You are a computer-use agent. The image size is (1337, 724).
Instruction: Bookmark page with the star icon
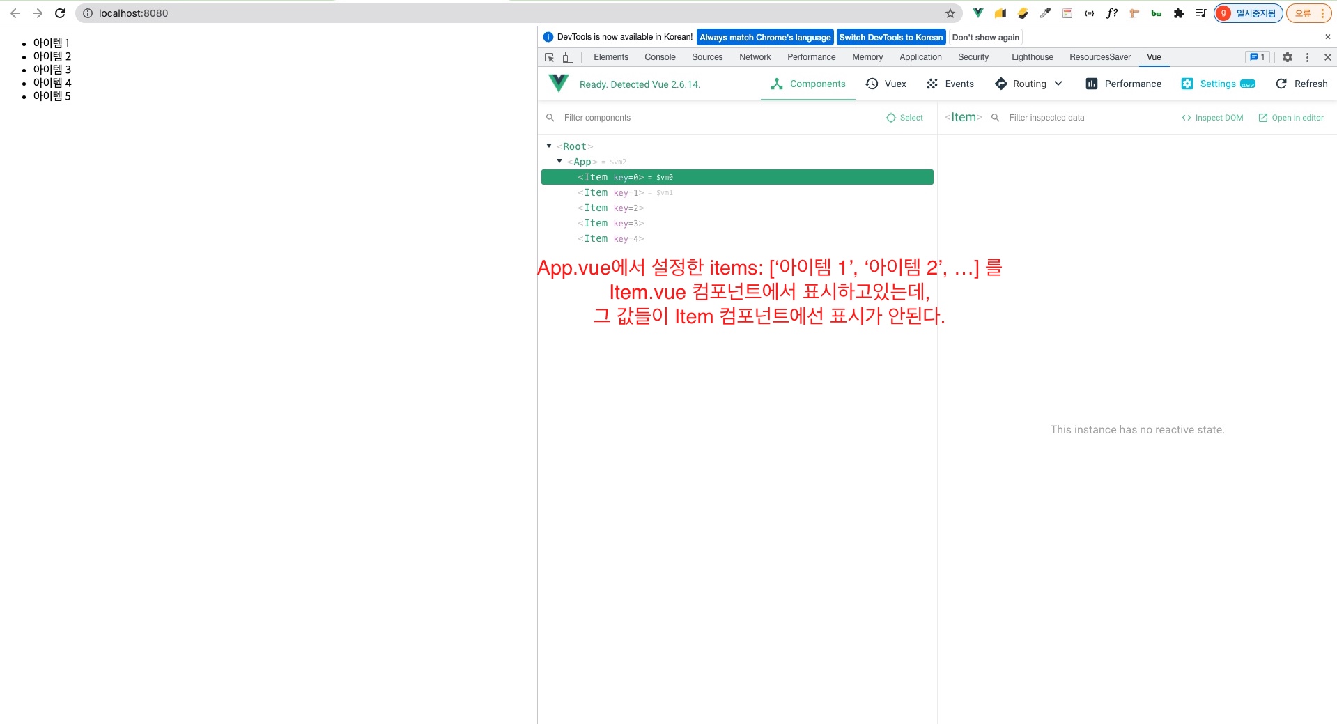(x=950, y=13)
